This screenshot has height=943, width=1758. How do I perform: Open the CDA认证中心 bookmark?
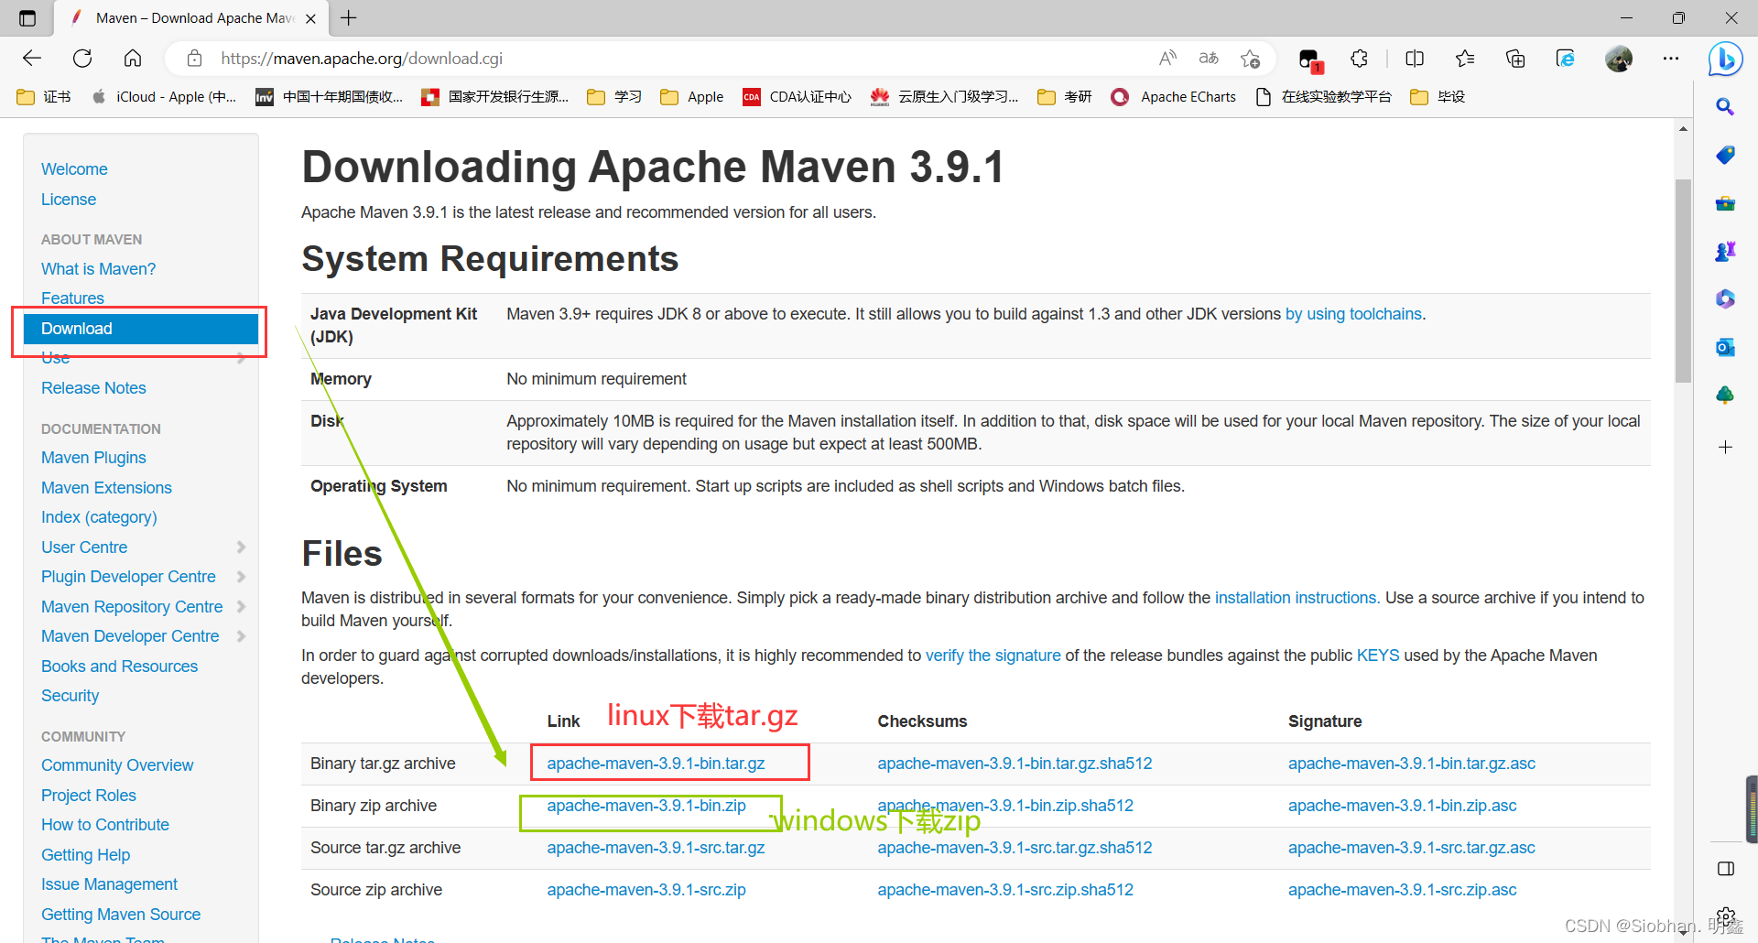[797, 97]
